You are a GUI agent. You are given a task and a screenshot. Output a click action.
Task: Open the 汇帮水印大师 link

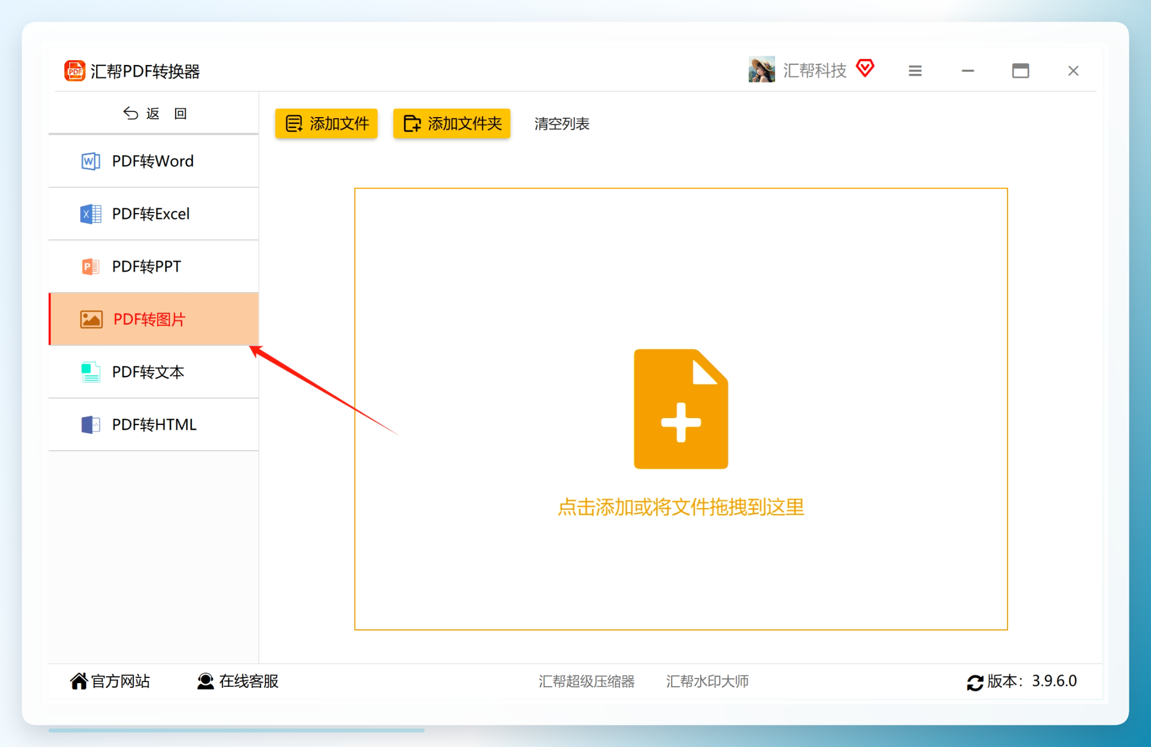point(707,681)
